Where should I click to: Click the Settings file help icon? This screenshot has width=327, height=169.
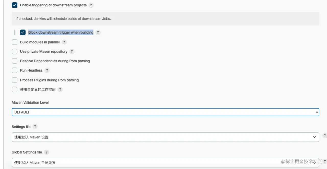(x=35, y=126)
